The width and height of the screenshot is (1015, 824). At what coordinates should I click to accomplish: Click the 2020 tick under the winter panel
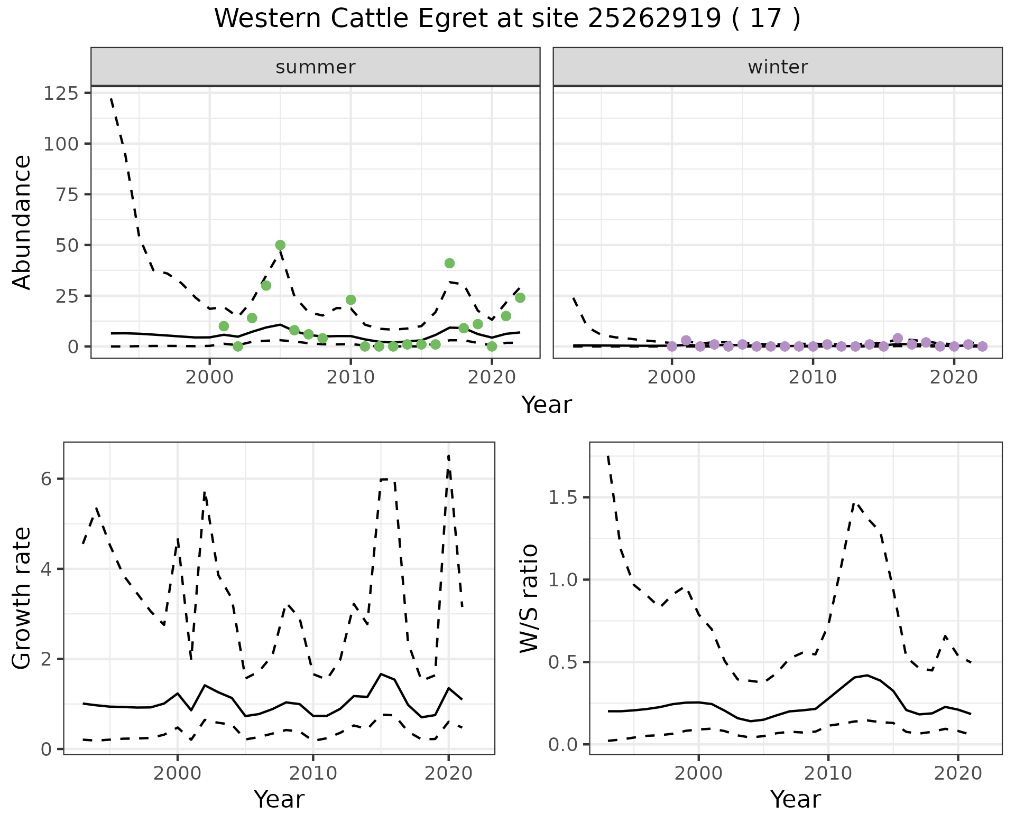(x=954, y=377)
